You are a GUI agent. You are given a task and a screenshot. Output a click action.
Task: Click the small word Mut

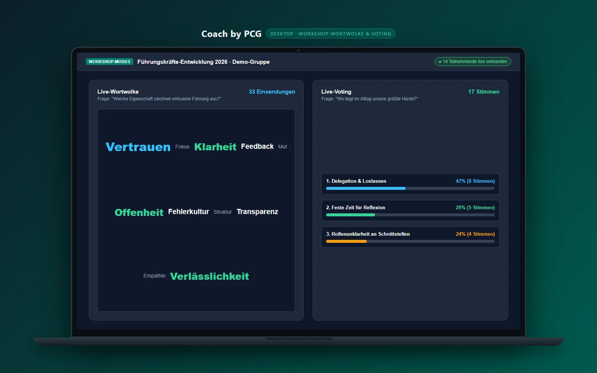click(283, 147)
